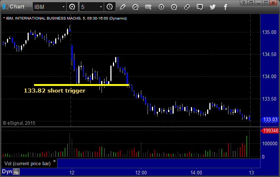280x177 pixels.
Task: Close the Vol study pane
Action: pyautogui.click(x=54, y=161)
